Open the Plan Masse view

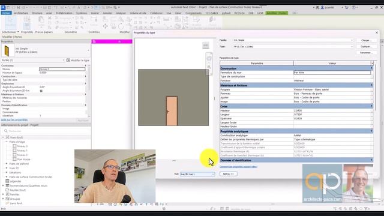(23, 160)
